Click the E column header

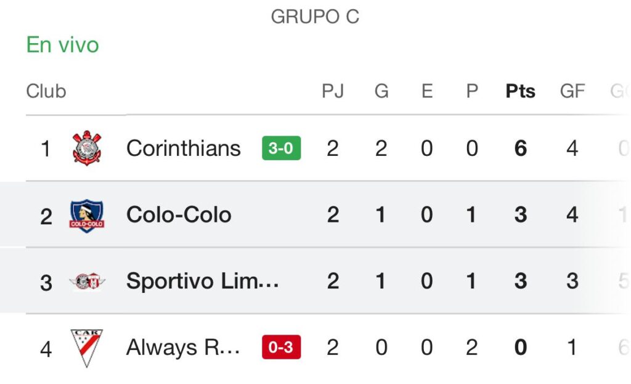pyautogui.click(x=427, y=91)
